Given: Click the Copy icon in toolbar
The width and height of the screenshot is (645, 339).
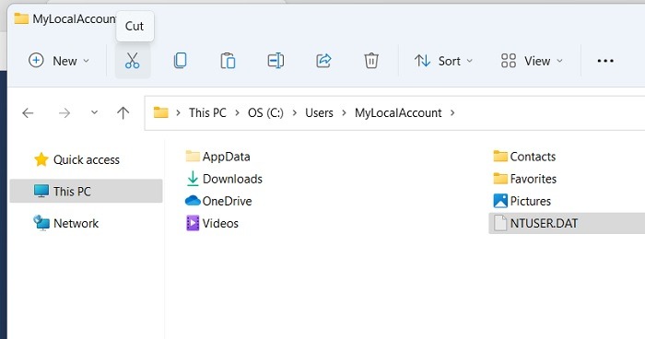Looking at the screenshot, I should pos(181,61).
